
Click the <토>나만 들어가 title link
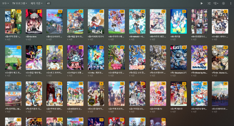[95, 109]
